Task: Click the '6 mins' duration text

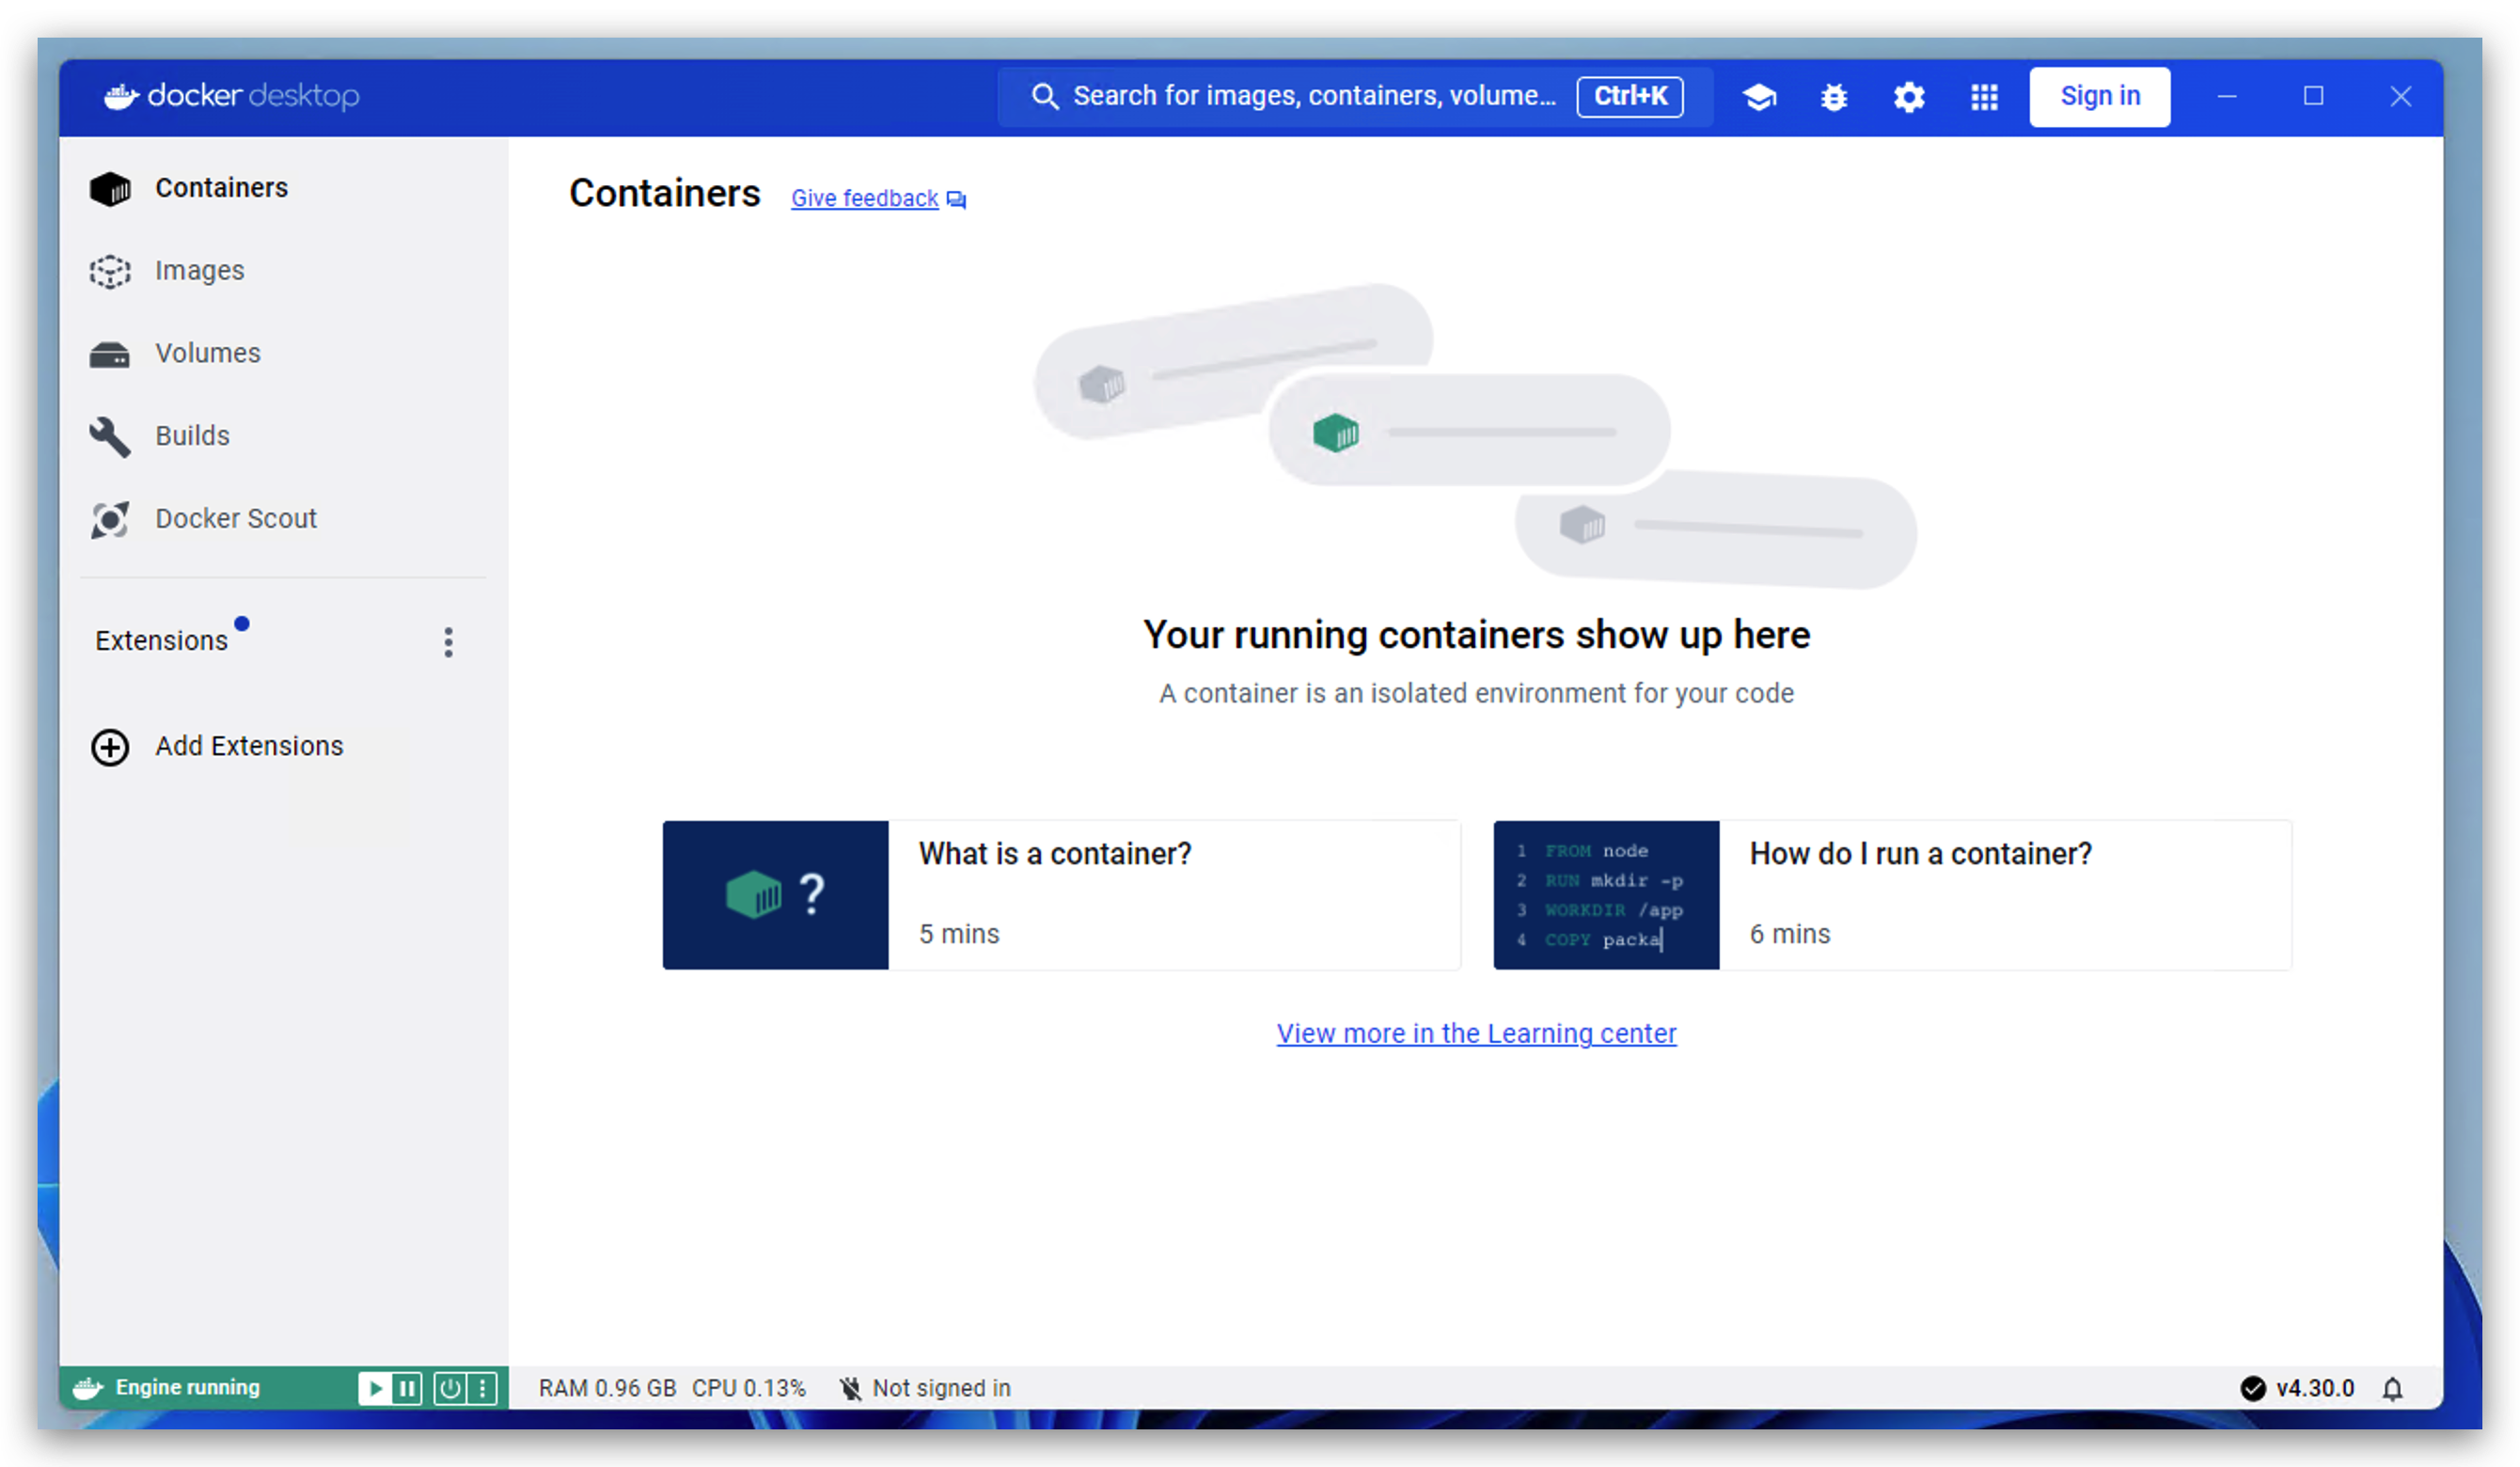Action: [1790, 934]
